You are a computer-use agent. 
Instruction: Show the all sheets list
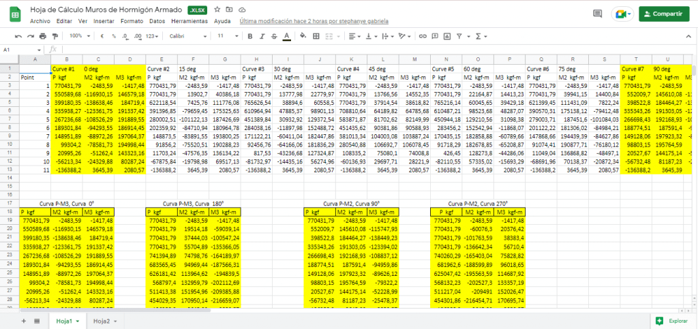pyautogui.click(x=37, y=321)
